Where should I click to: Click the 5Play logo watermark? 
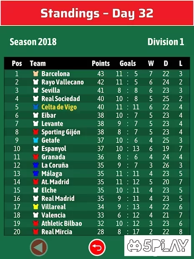click(x=158, y=246)
